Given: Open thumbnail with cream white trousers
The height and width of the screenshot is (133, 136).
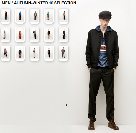Looking at the screenshot, I should [35, 53].
